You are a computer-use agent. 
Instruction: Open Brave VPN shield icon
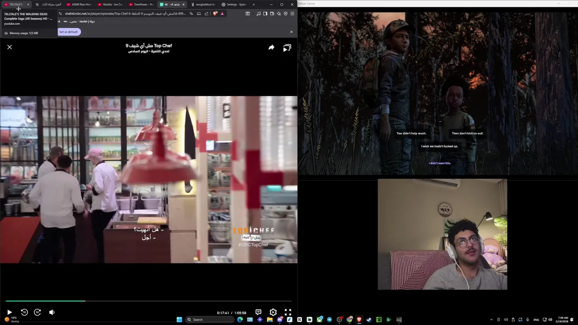[x=285, y=14]
